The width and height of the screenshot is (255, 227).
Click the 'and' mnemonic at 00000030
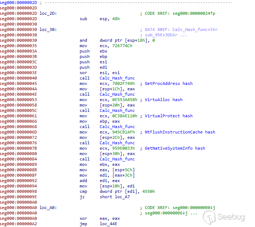[x=83, y=40]
